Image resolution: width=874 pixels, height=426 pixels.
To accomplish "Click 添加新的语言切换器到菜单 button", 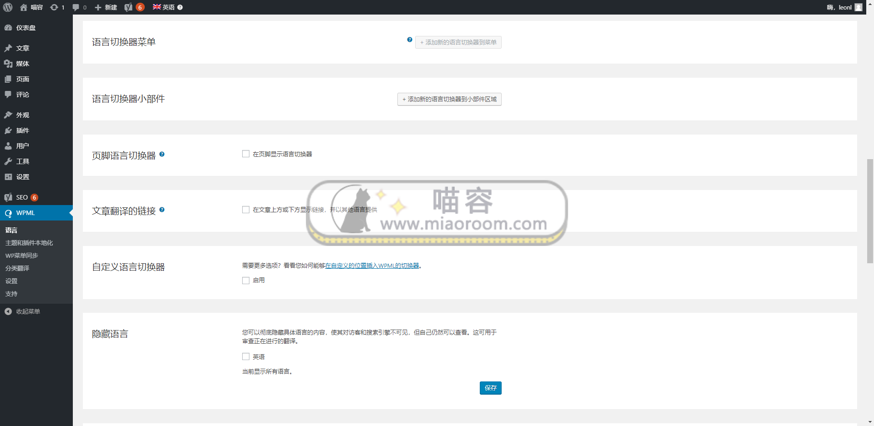I will (458, 42).
